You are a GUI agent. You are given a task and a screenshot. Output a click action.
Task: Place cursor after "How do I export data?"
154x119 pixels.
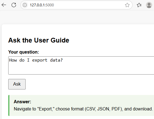[63, 60]
